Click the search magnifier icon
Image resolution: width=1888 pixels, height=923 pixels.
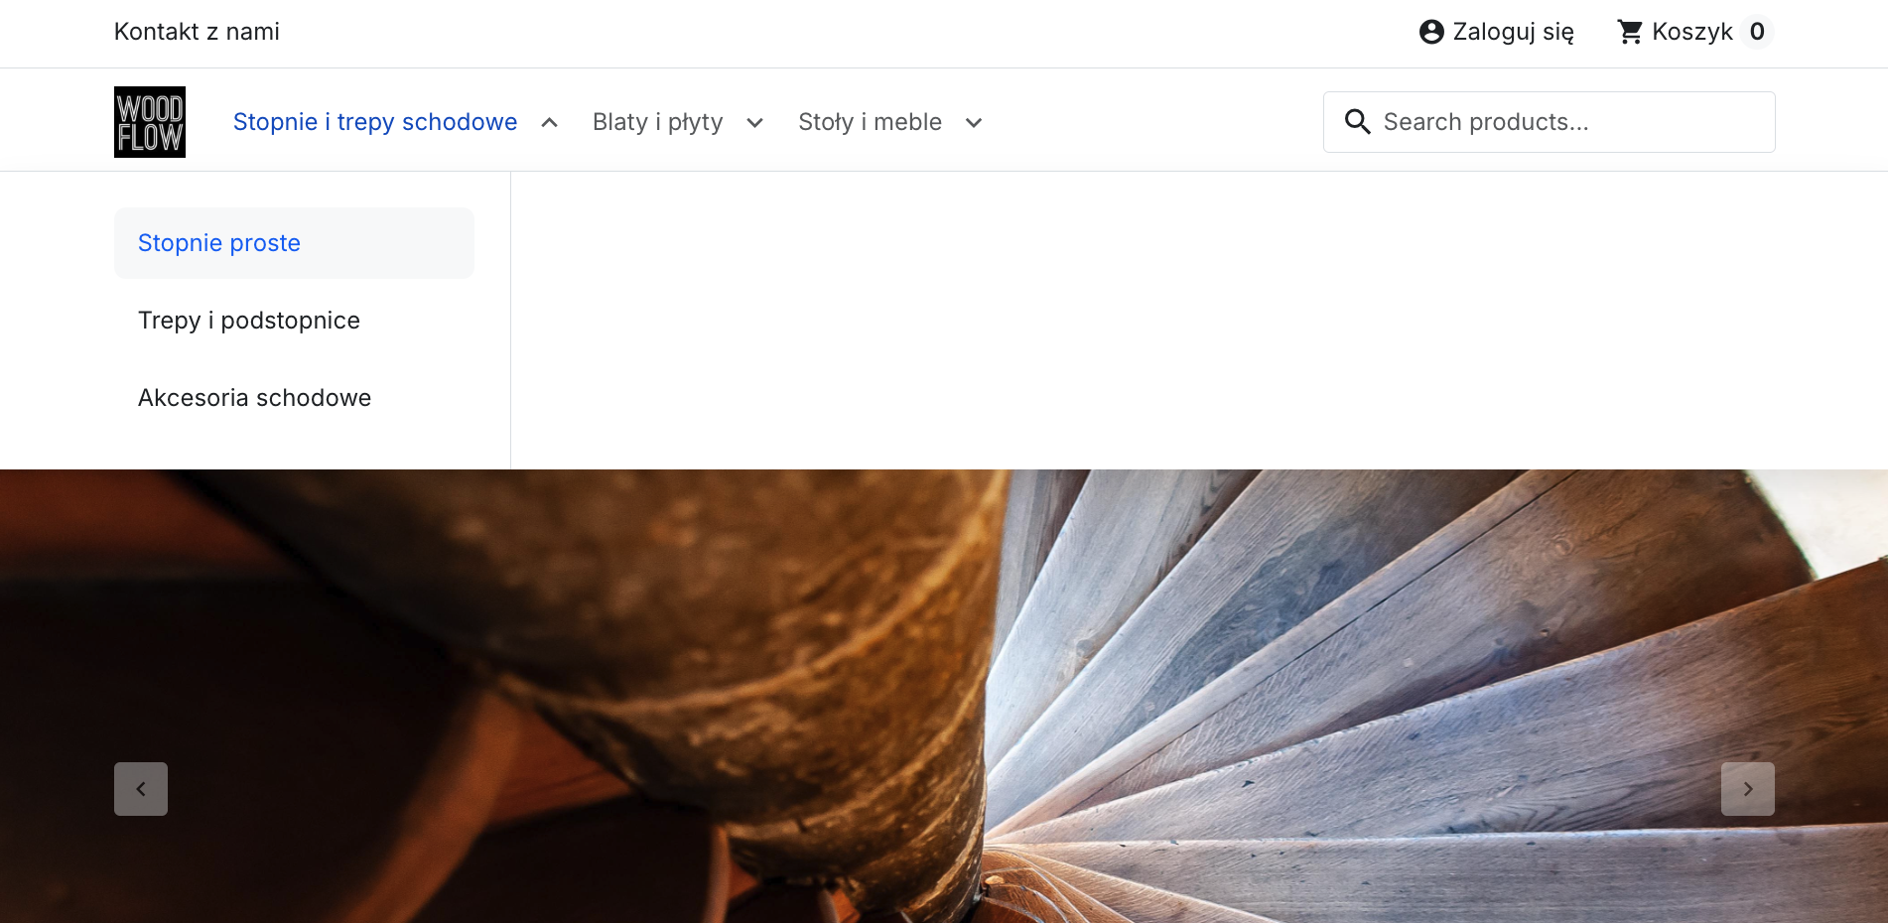tap(1357, 122)
